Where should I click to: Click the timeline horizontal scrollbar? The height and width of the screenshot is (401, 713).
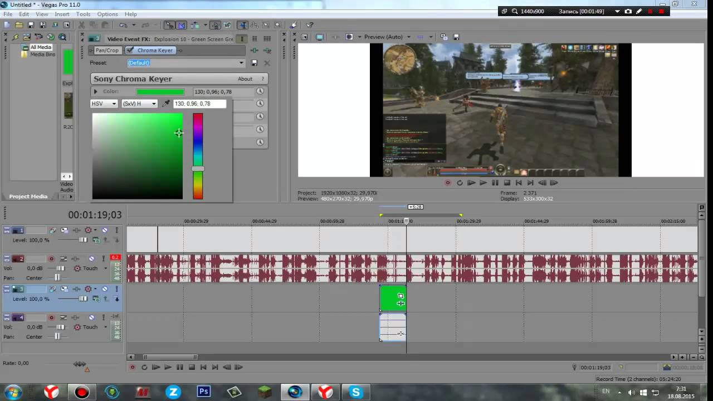tap(170, 357)
